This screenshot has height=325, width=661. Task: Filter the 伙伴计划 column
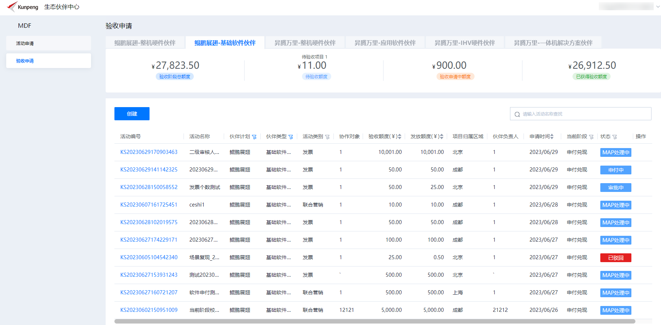(x=254, y=137)
